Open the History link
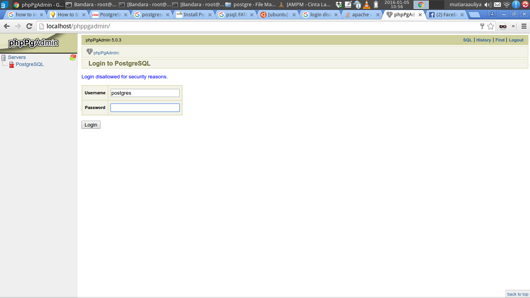This screenshot has width=530, height=298. coord(483,40)
